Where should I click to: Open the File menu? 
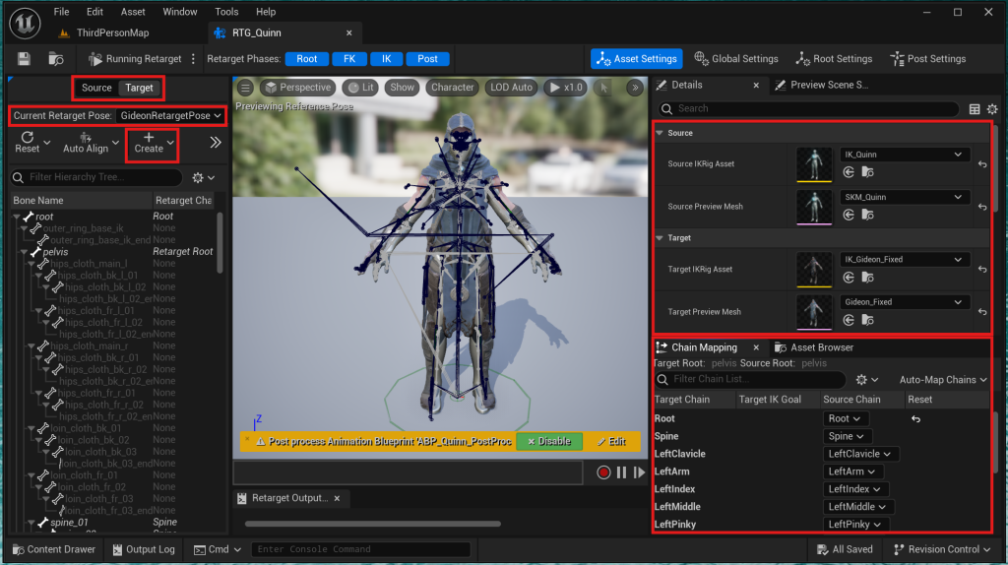point(61,12)
